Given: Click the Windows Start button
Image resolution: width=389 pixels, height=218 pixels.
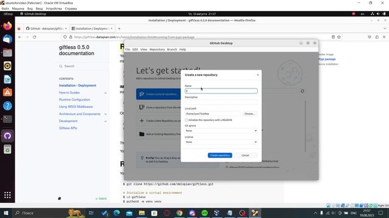Looking at the screenshot, I should click(6, 213).
